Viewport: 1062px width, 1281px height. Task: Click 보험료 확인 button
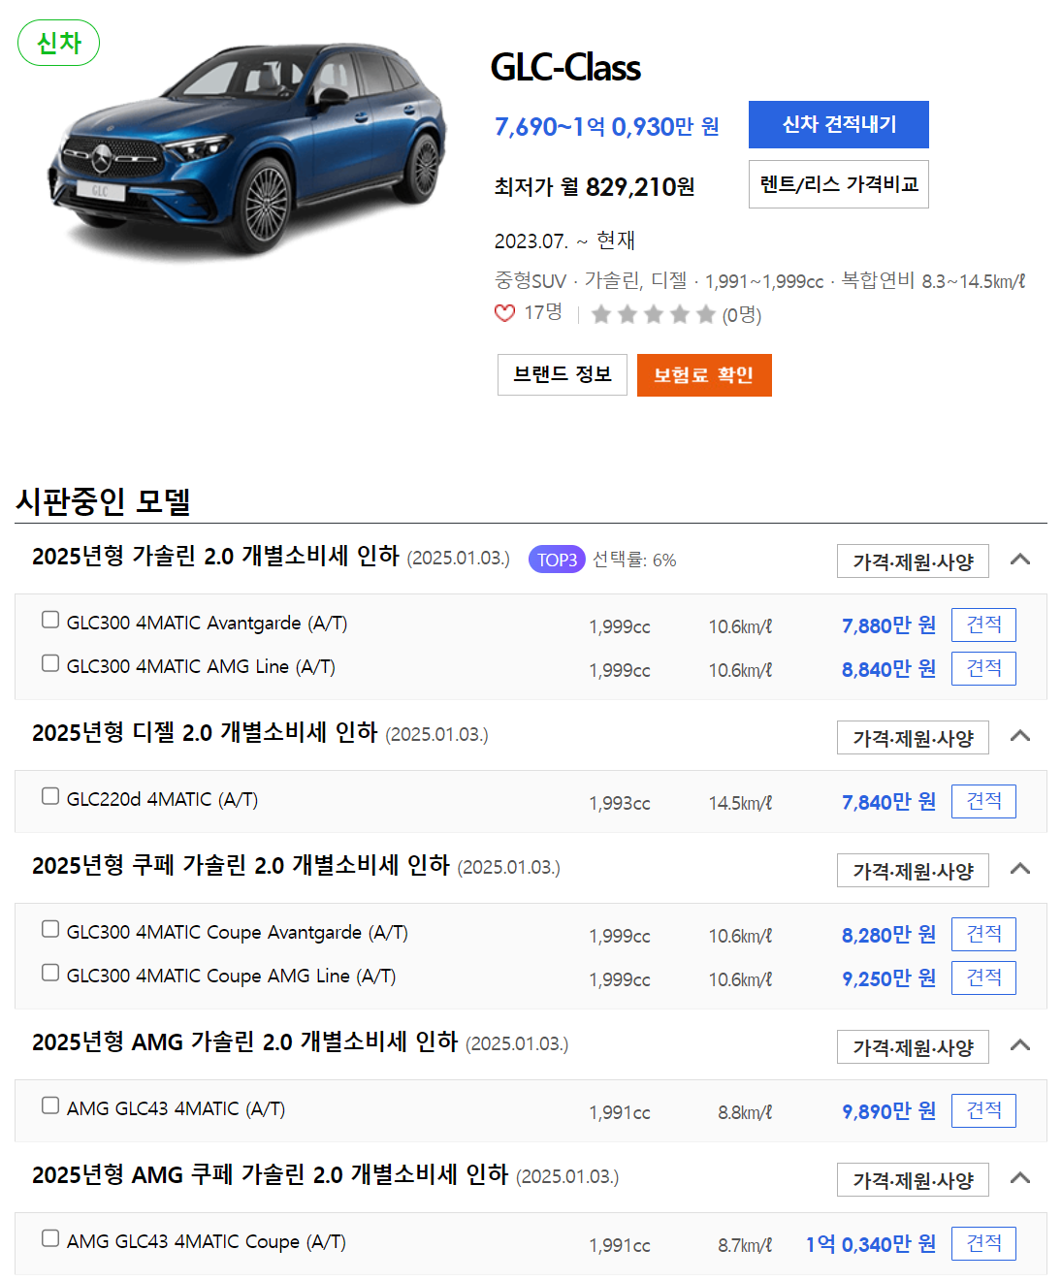[x=704, y=375]
